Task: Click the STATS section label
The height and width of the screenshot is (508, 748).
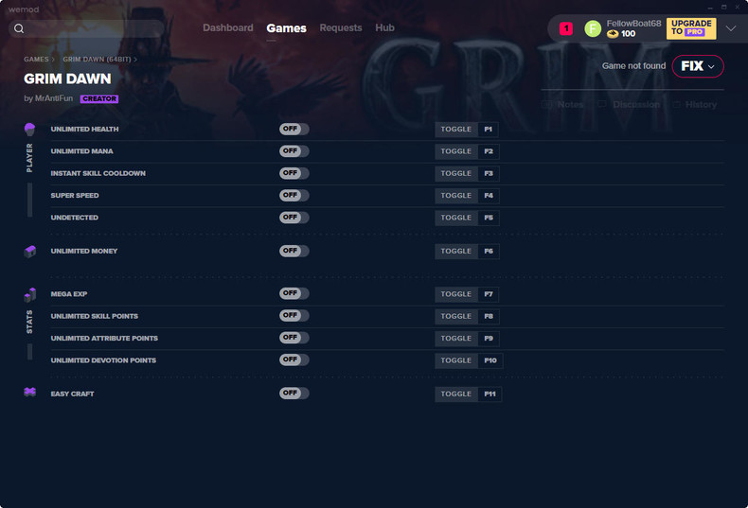Action: pyautogui.click(x=29, y=323)
